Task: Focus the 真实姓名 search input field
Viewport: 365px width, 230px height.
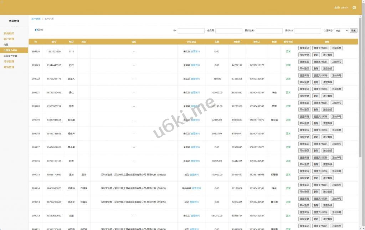Action: pyautogui.click(x=269, y=31)
